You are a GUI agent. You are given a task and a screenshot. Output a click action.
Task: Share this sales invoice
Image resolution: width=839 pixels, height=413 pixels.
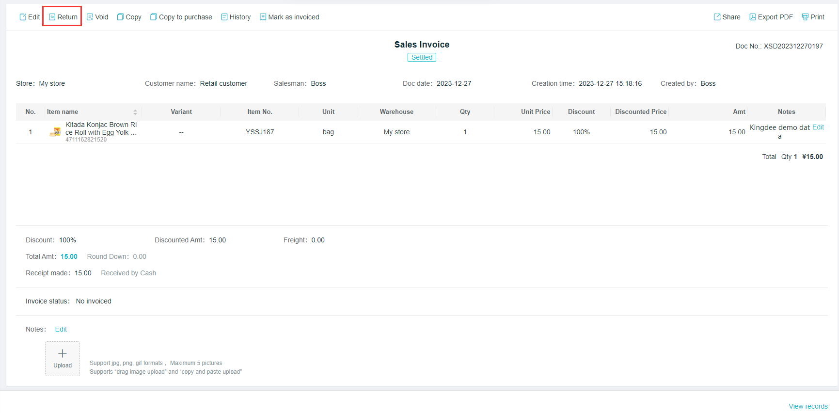pyautogui.click(x=727, y=17)
